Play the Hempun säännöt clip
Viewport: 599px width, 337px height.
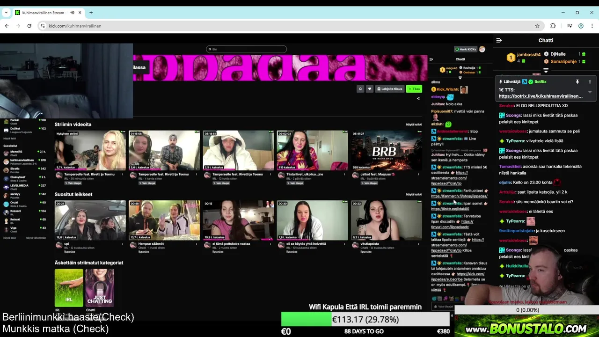coord(164,220)
